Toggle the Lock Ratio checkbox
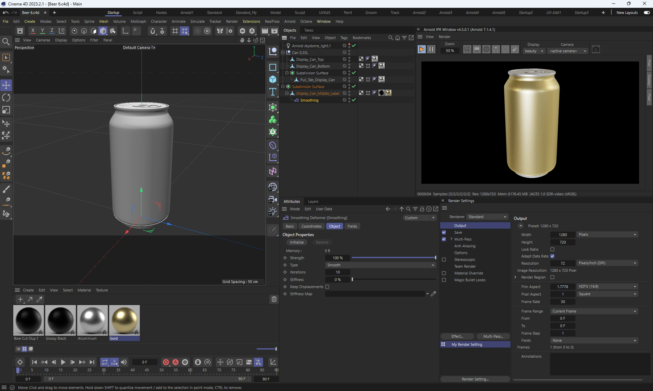Image resolution: width=653 pixels, height=391 pixels. click(552, 249)
